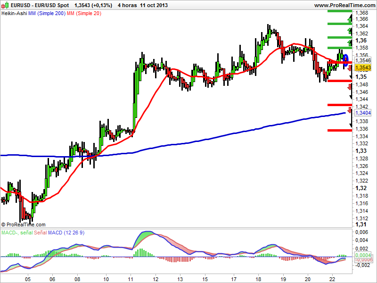This screenshot has width=377, height=283.
Task: Select the blue 1,3404 moving average tag
Action: coord(363,113)
